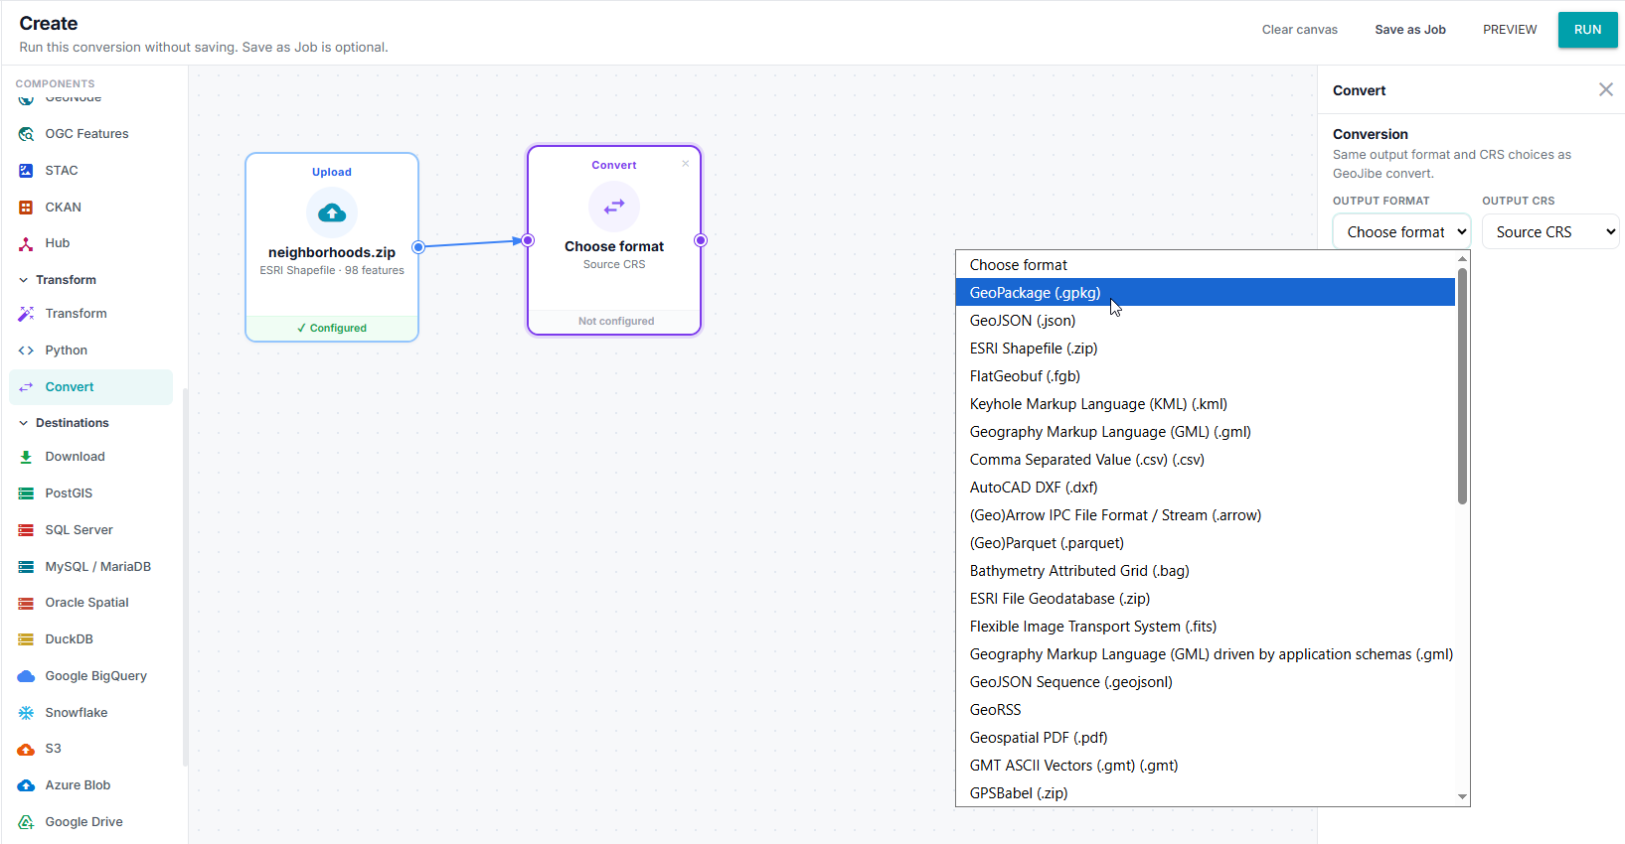This screenshot has height=844, width=1625.
Task: Click the Download destination icon
Action: (x=26, y=457)
